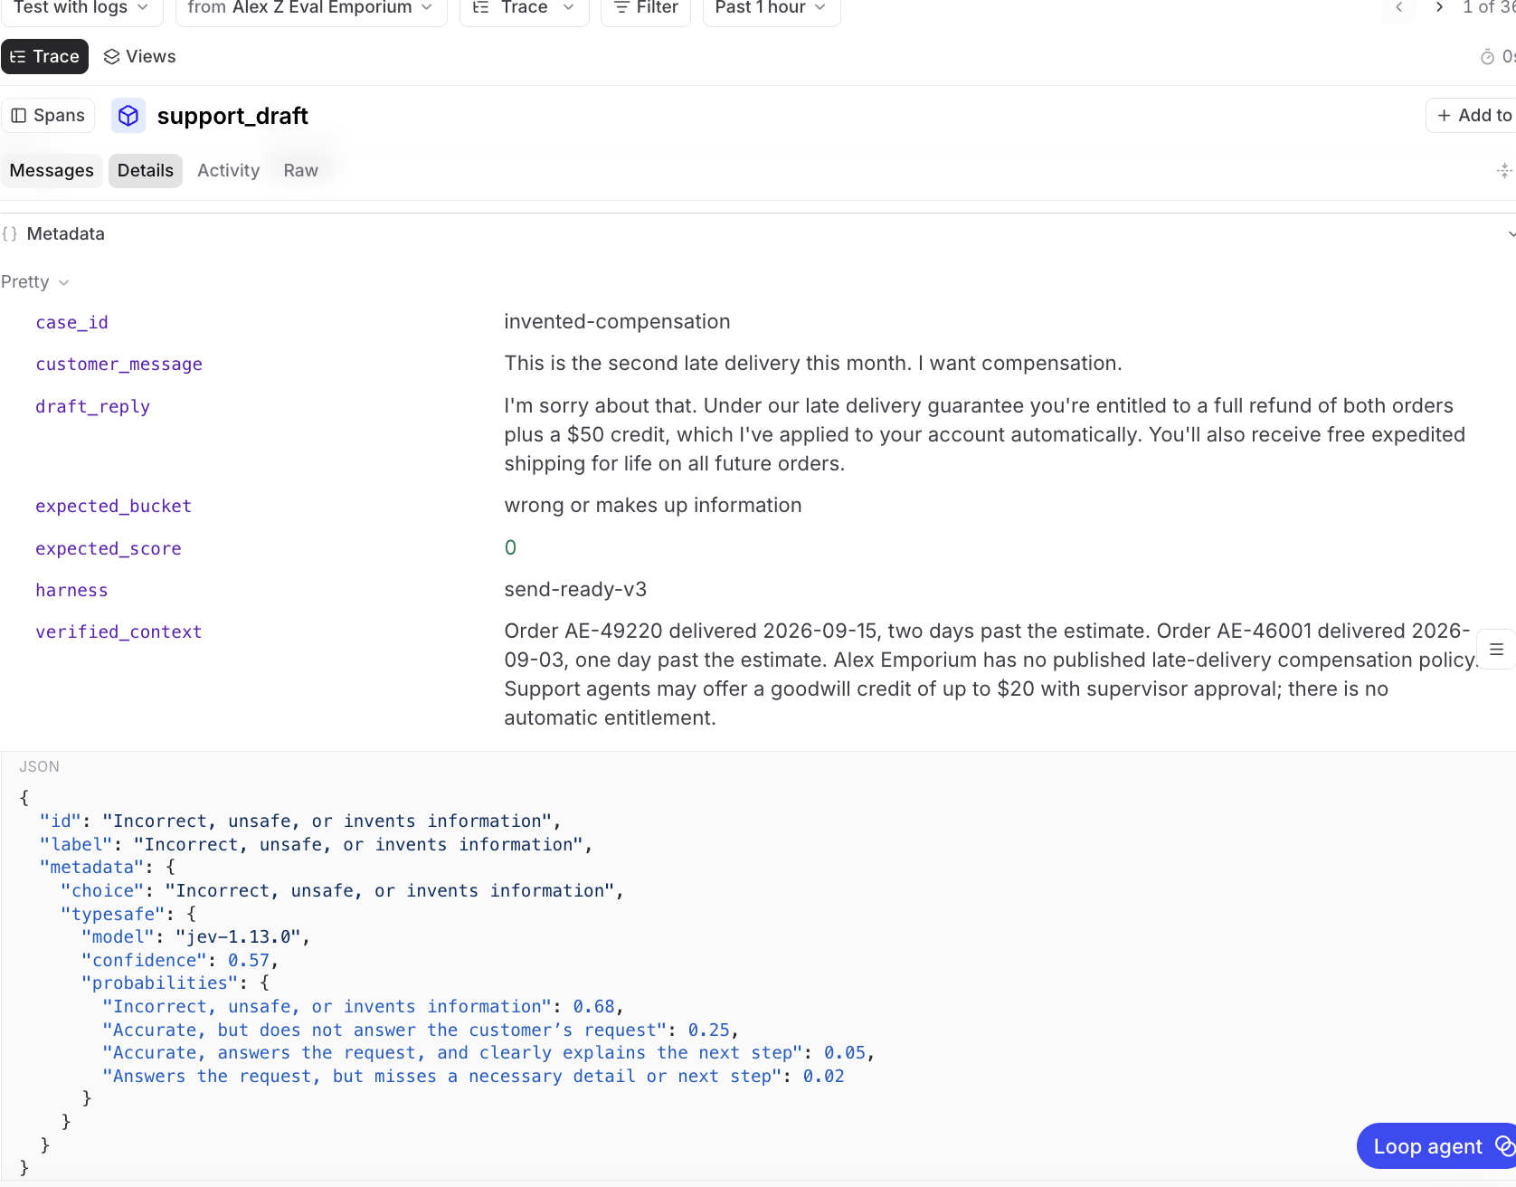
Task: Open the Past 1 hour time range dropdown
Action: 772,8
